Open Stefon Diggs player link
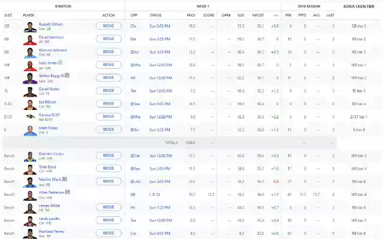The height and width of the screenshot is (239, 383). [x=49, y=76]
